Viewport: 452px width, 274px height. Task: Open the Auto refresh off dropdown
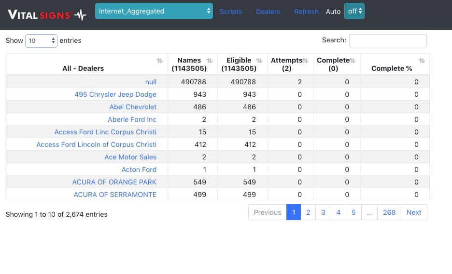[x=354, y=11]
